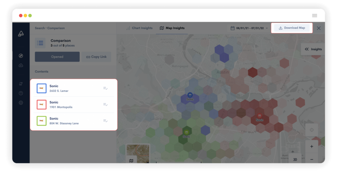338x174 pixels.
Task: Close the comparison panel with the X
Action: (319, 28)
